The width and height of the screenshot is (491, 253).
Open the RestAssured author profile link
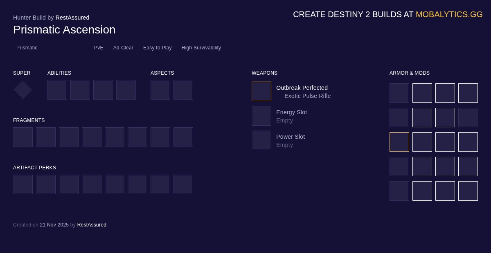pyautogui.click(x=72, y=18)
